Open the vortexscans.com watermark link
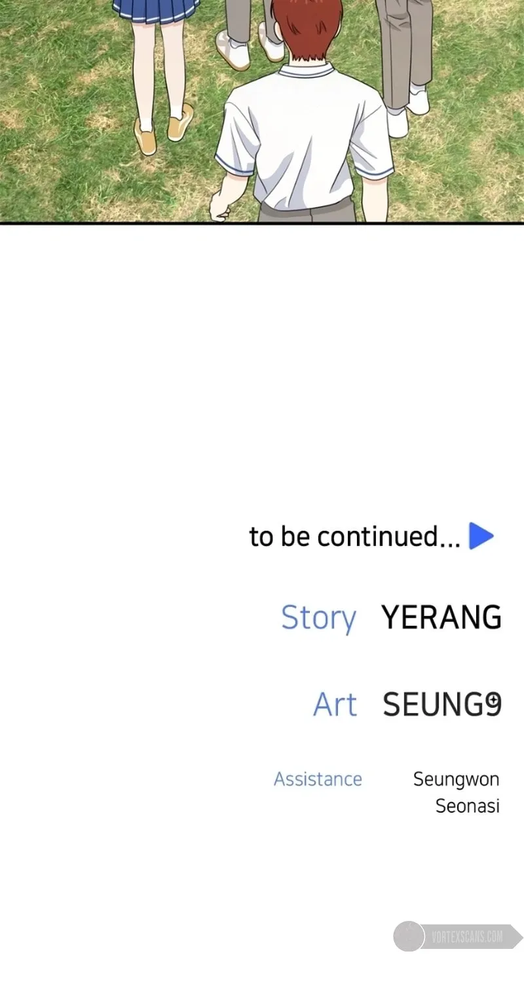The image size is (524, 983). pyautogui.click(x=468, y=936)
